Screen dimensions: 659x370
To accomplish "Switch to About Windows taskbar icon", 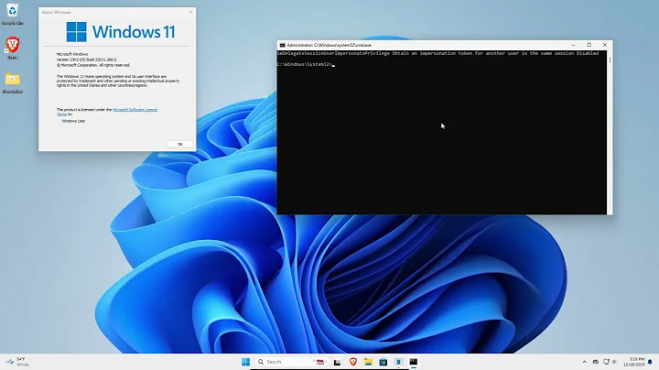I will 398,362.
